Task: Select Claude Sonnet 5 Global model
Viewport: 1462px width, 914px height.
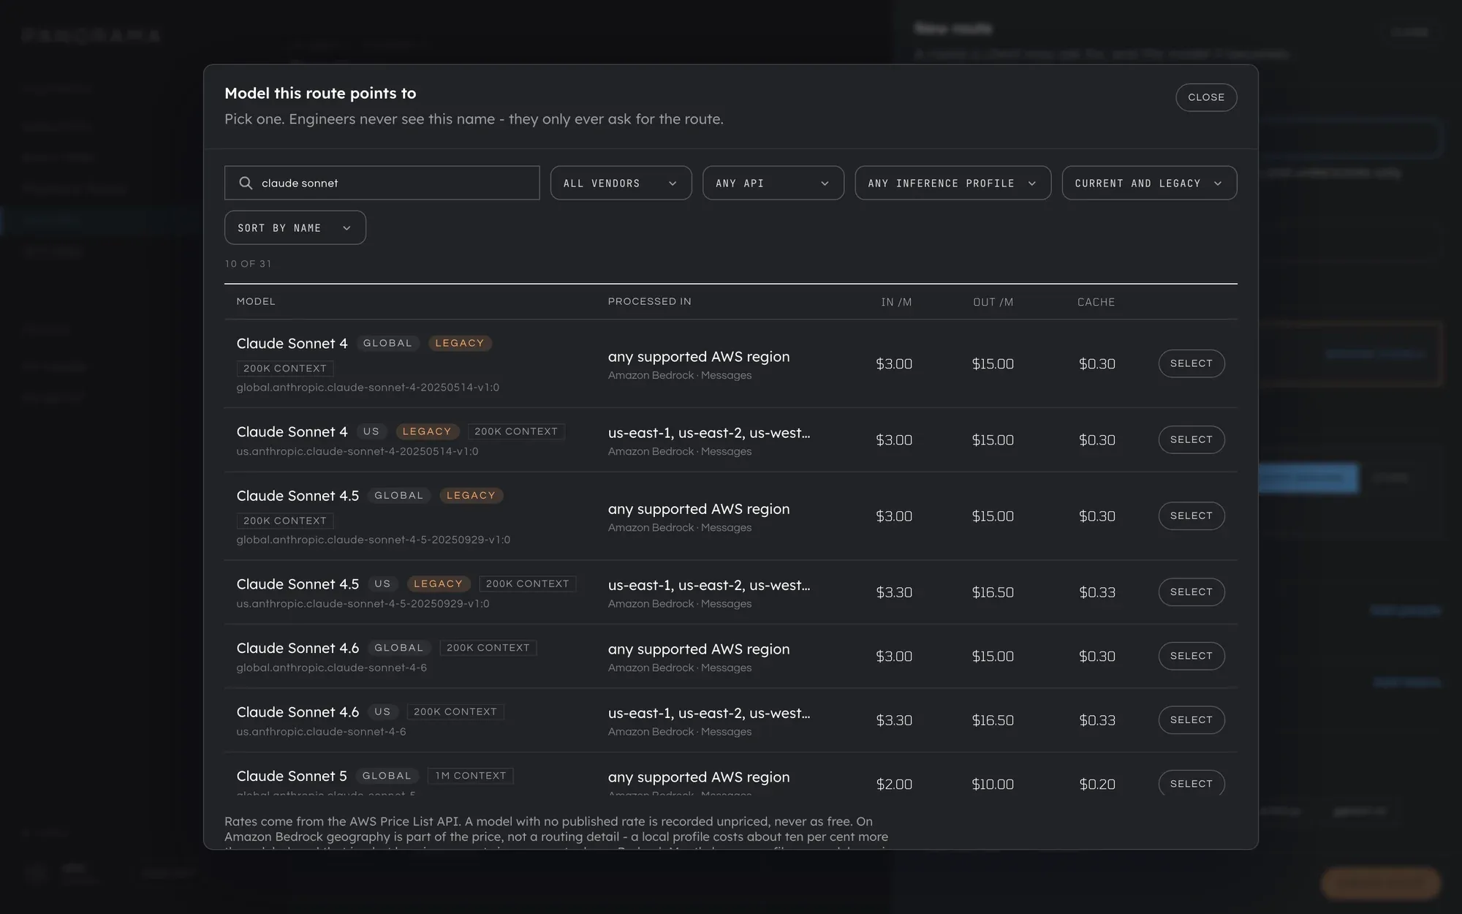Action: pos(1192,783)
